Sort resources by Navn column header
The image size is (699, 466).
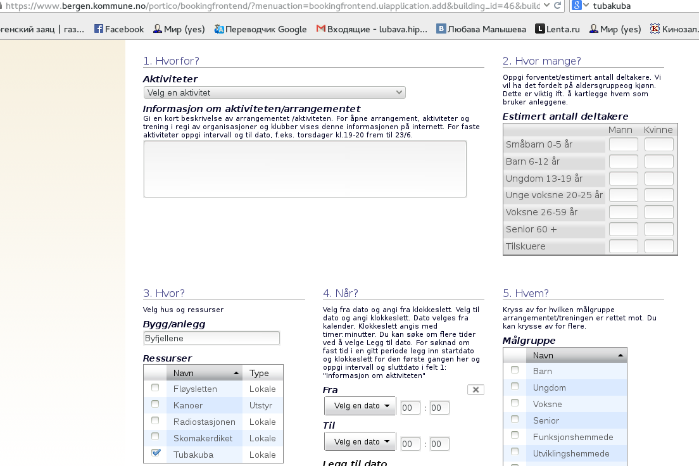[x=204, y=373]
